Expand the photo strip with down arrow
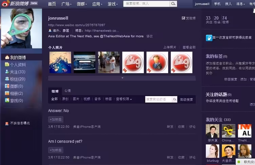The width and height of the screenshot is (255, 165). pyautogui.click(x=122, y=78)
